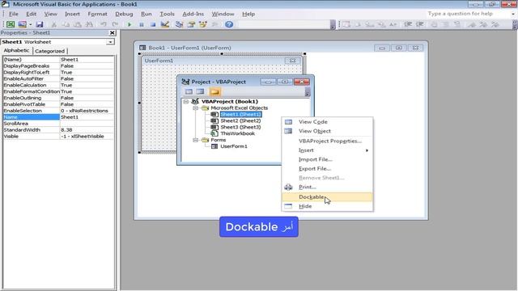
Task: Click the blue Help question mark icon
Action: point(229,24)
